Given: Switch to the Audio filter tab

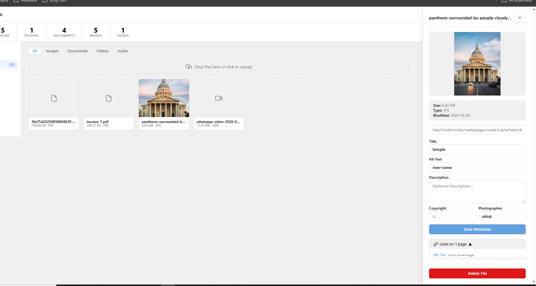Looking at the screenshot, I should click(123, 51).
